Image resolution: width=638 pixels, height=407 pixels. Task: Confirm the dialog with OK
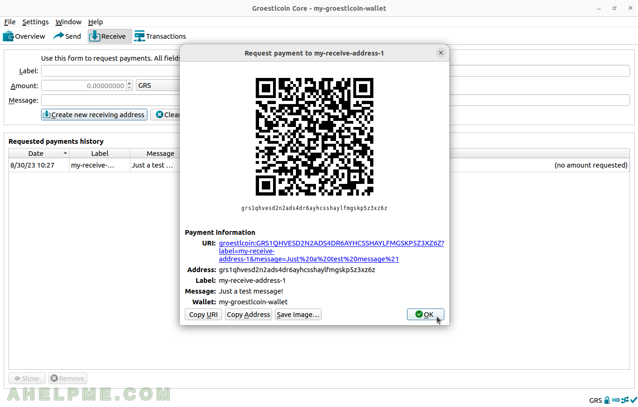425,315
